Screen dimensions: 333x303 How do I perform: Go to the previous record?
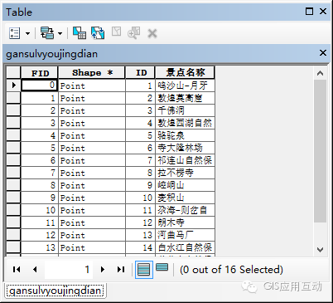[35, 269]
